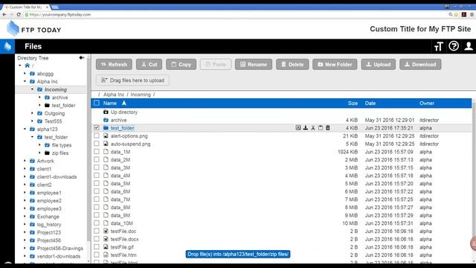Uncheck the test_folder row checkbox
Image resolution: width=476 pixels, height=268 pixels.
click(97, 128)
